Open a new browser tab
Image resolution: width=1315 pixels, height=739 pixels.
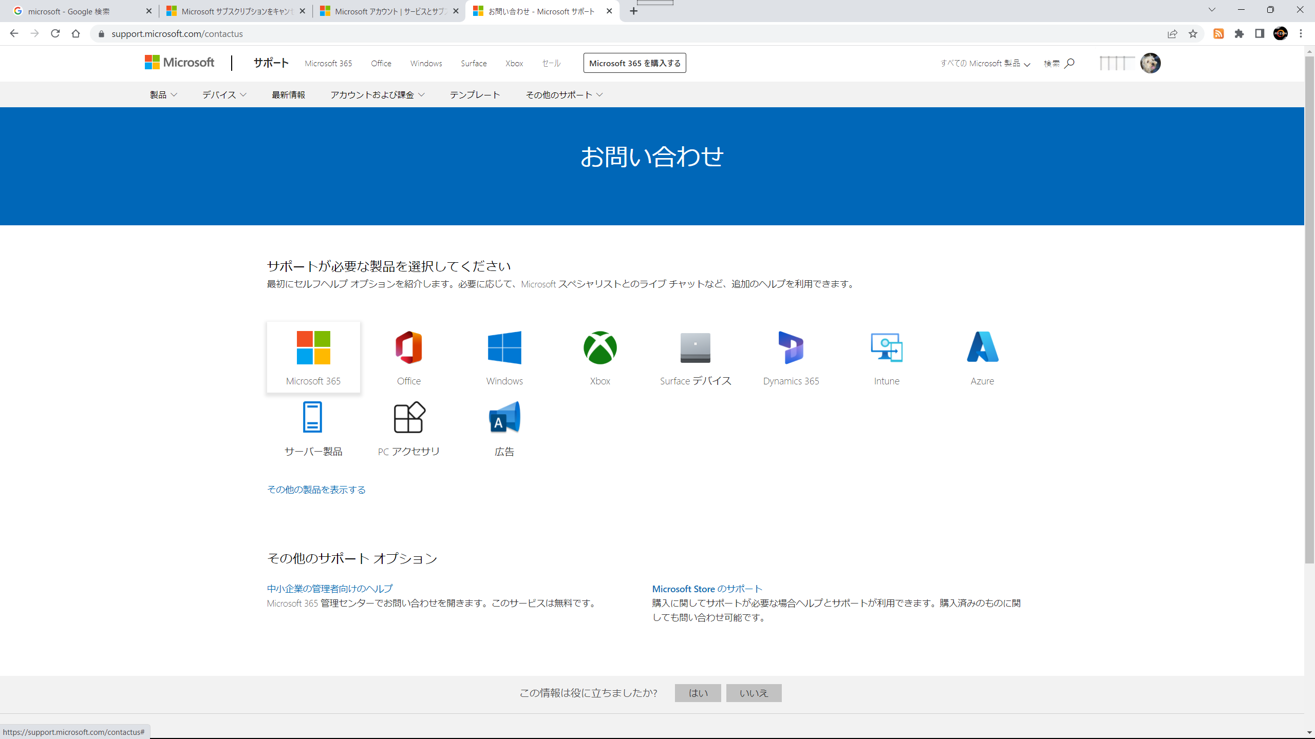click(x=634, y=11)
